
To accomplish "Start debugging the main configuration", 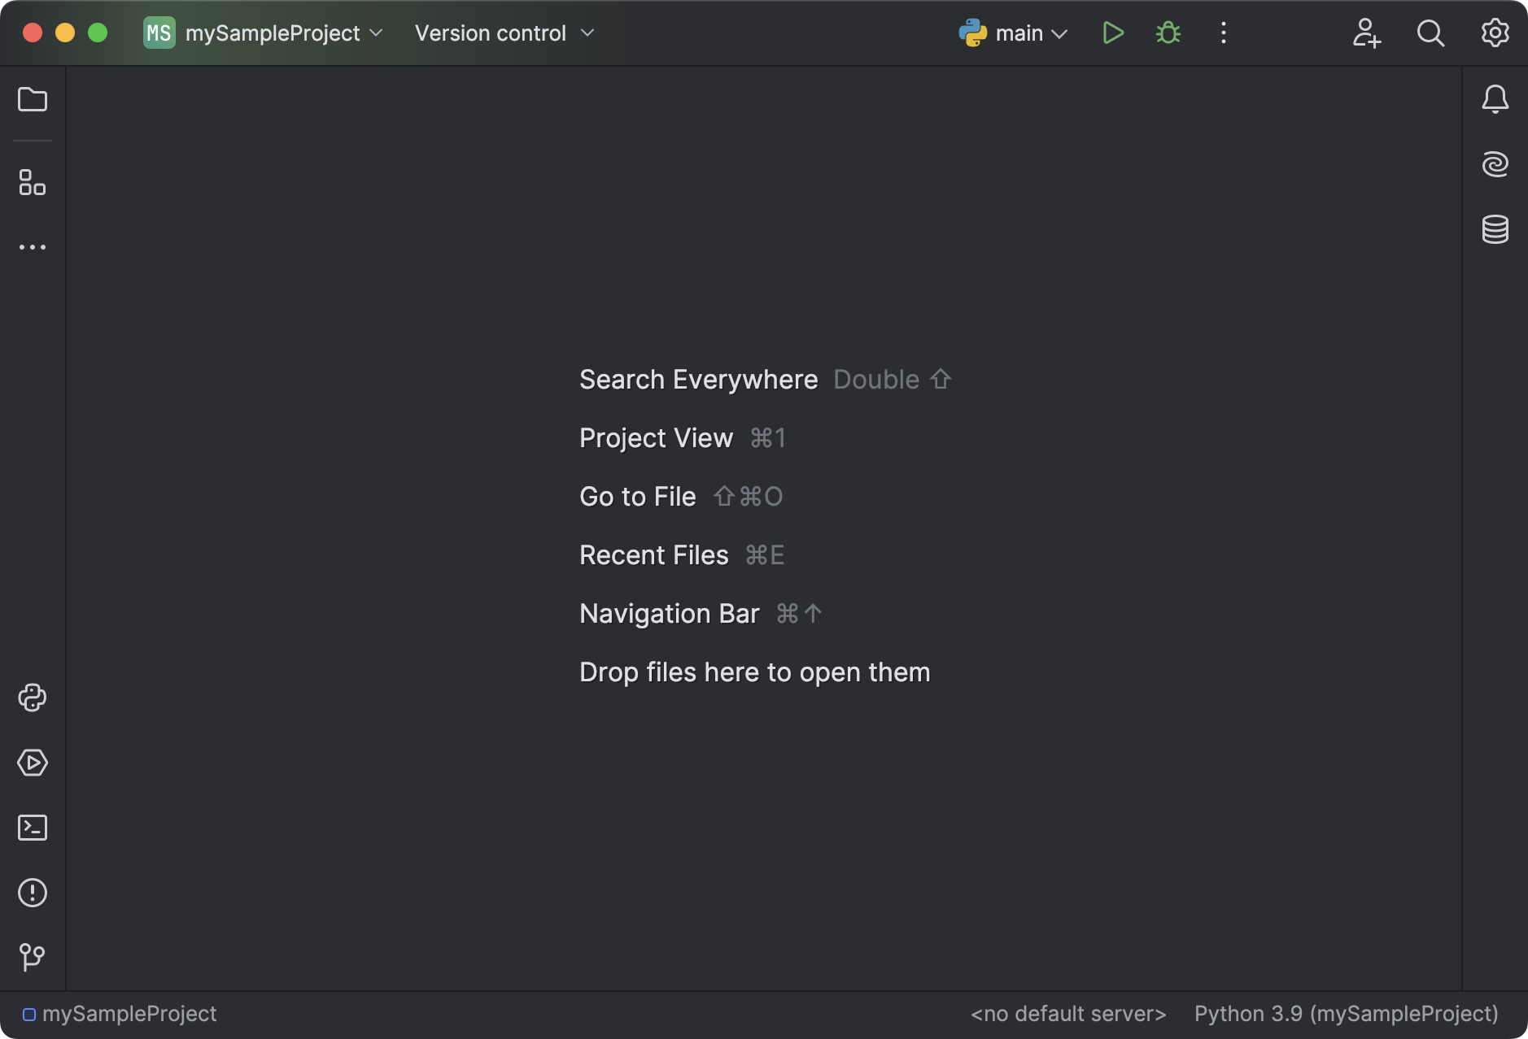I will [x=1167, y=33].
